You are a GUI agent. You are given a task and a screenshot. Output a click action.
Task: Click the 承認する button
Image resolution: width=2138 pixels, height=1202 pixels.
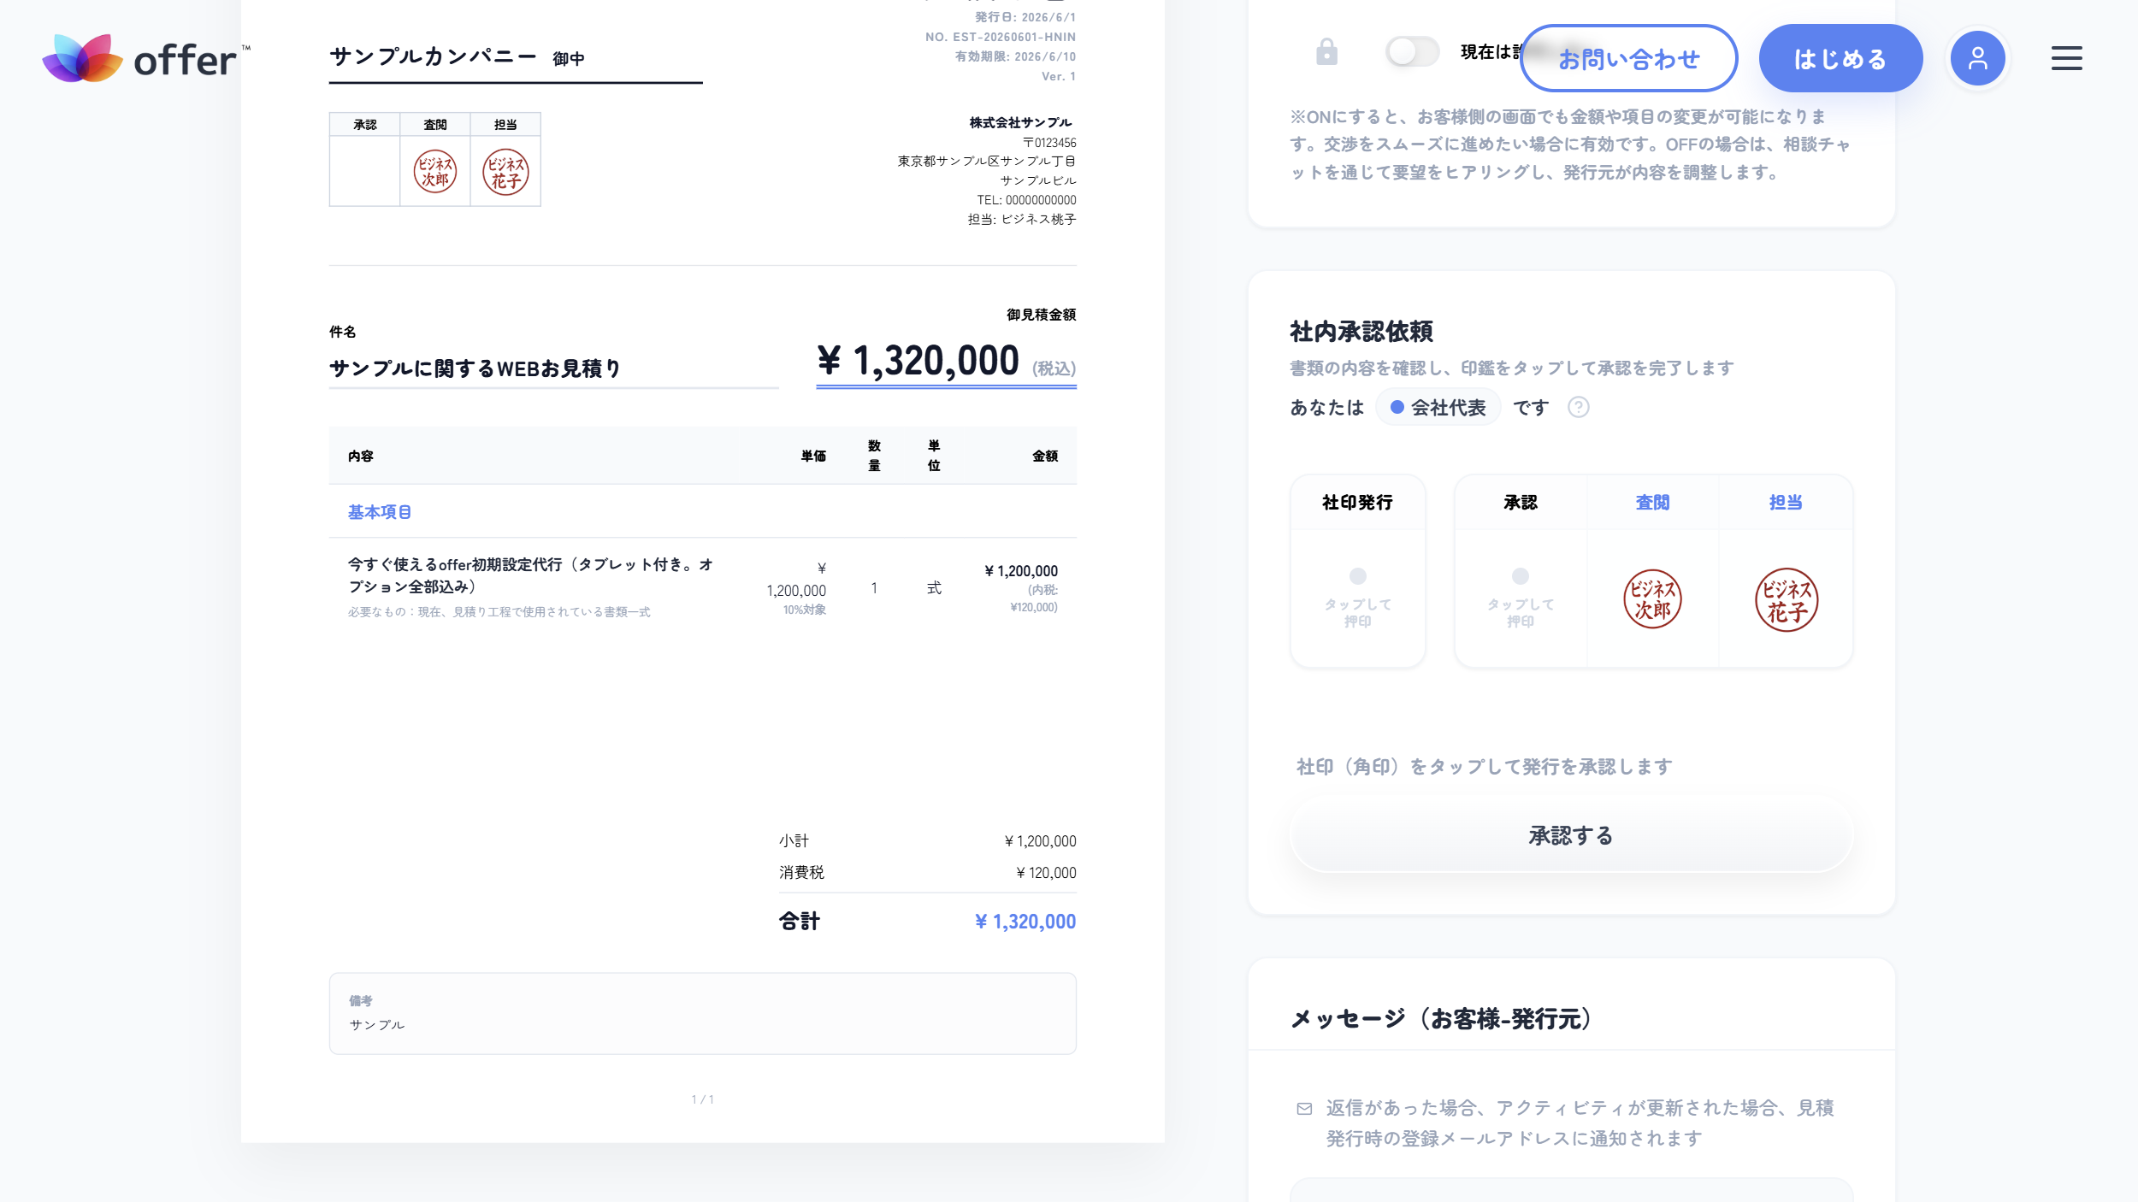click(x=1571, y=835)
